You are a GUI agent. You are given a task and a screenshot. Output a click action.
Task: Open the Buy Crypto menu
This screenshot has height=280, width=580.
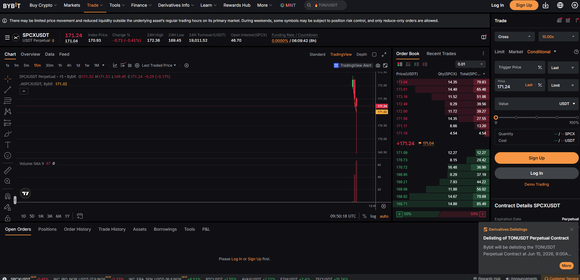44,5
